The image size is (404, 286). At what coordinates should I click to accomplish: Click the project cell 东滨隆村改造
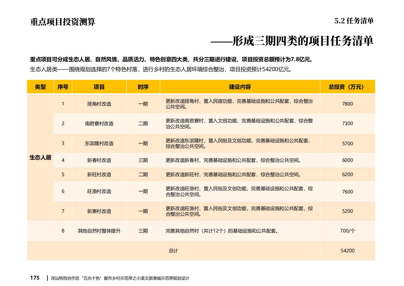pos(99,144)
